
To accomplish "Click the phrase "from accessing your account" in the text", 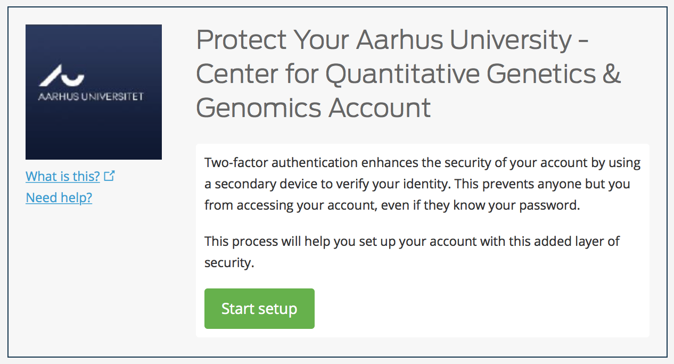I will tap(290, 205).
